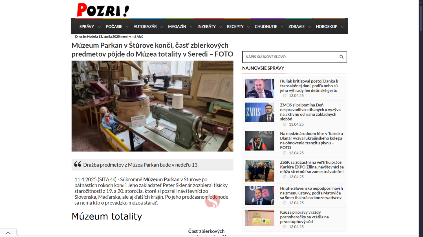Click the page vertical scrollbar
Image resolution: width=423 pixels, height=237 pixels.
tap(421, 118)
